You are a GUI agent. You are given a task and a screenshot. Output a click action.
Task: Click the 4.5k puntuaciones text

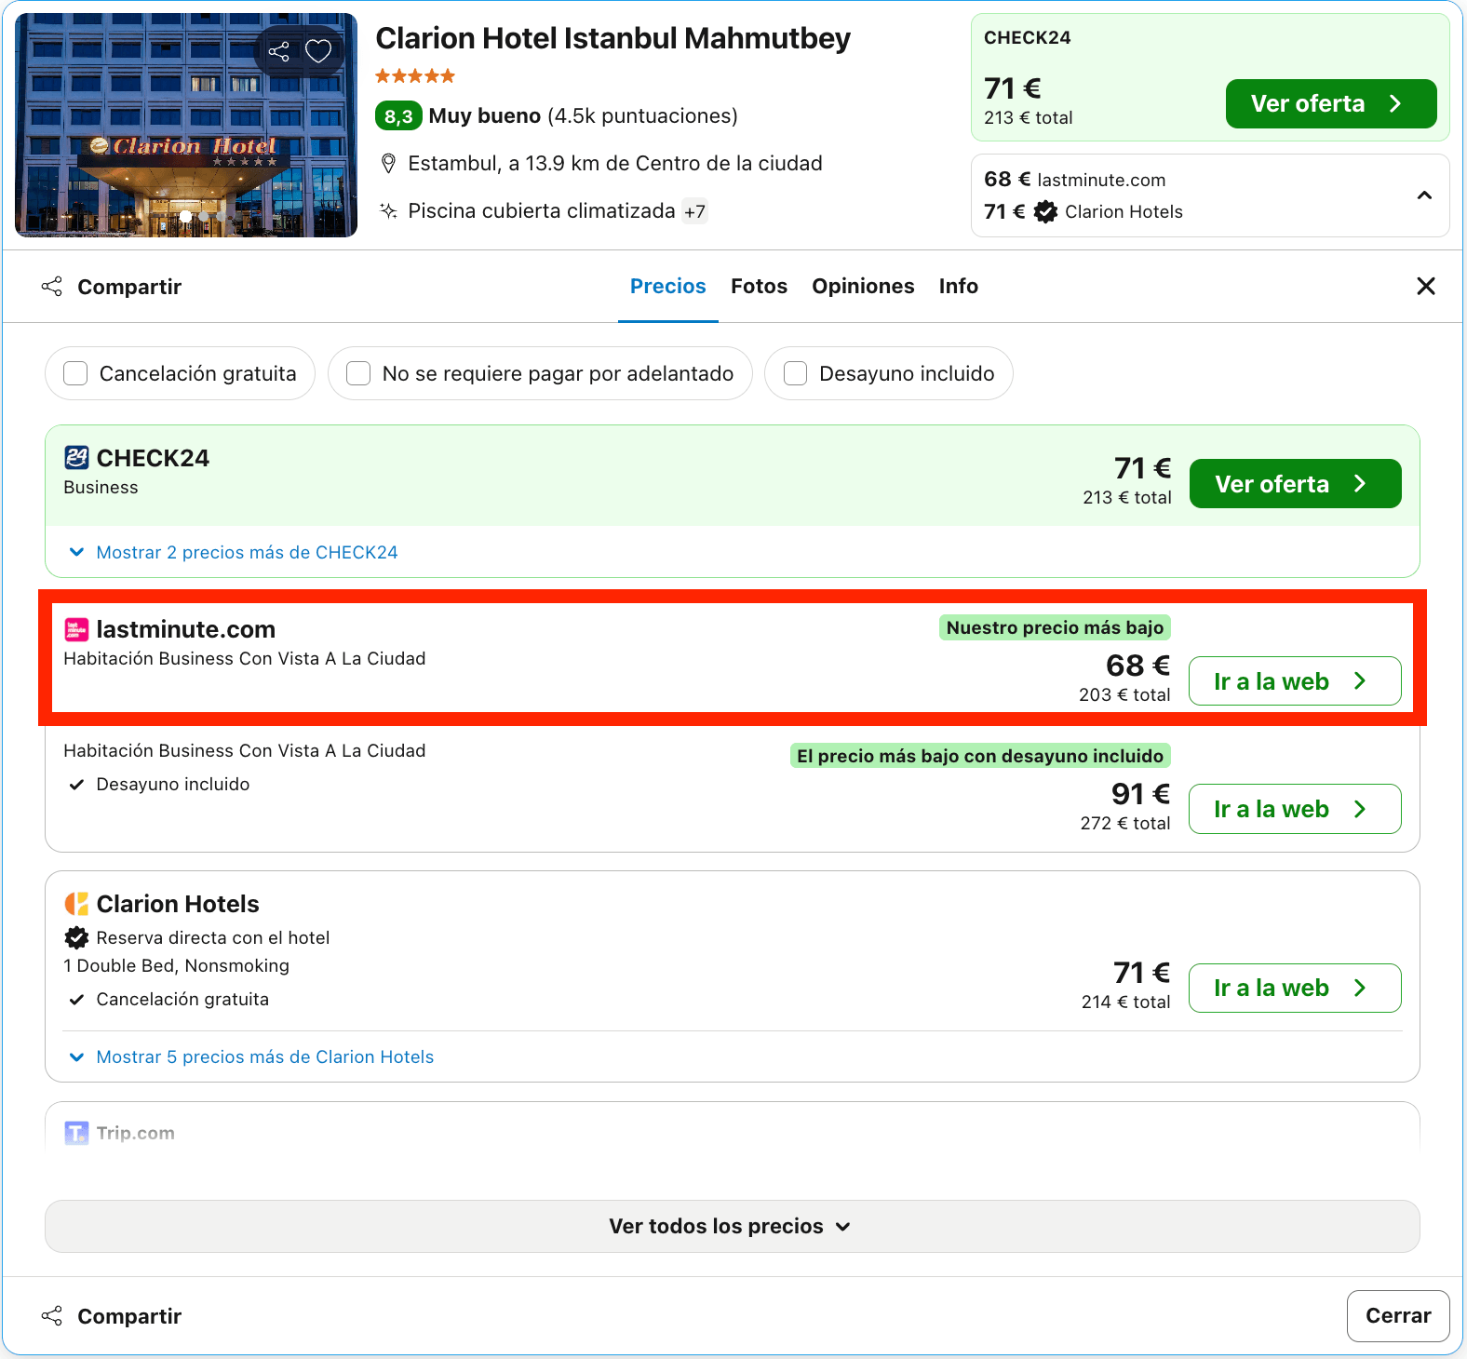[x=642, y=116]
